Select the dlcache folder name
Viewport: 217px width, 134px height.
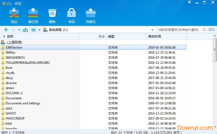click(x=11, y=83)
